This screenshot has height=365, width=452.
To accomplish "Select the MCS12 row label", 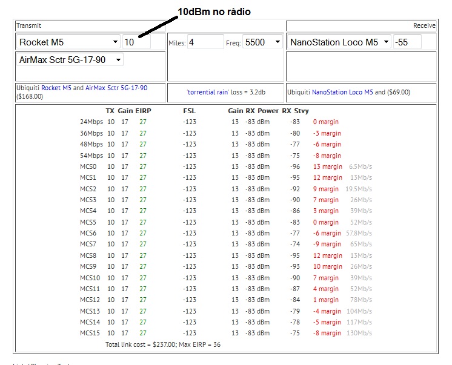I will pos(90,300).
